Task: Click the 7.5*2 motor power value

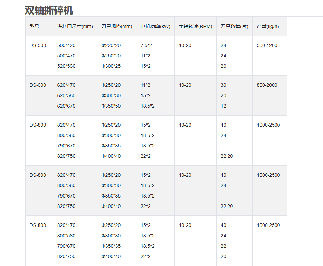Action: (147, 45)
